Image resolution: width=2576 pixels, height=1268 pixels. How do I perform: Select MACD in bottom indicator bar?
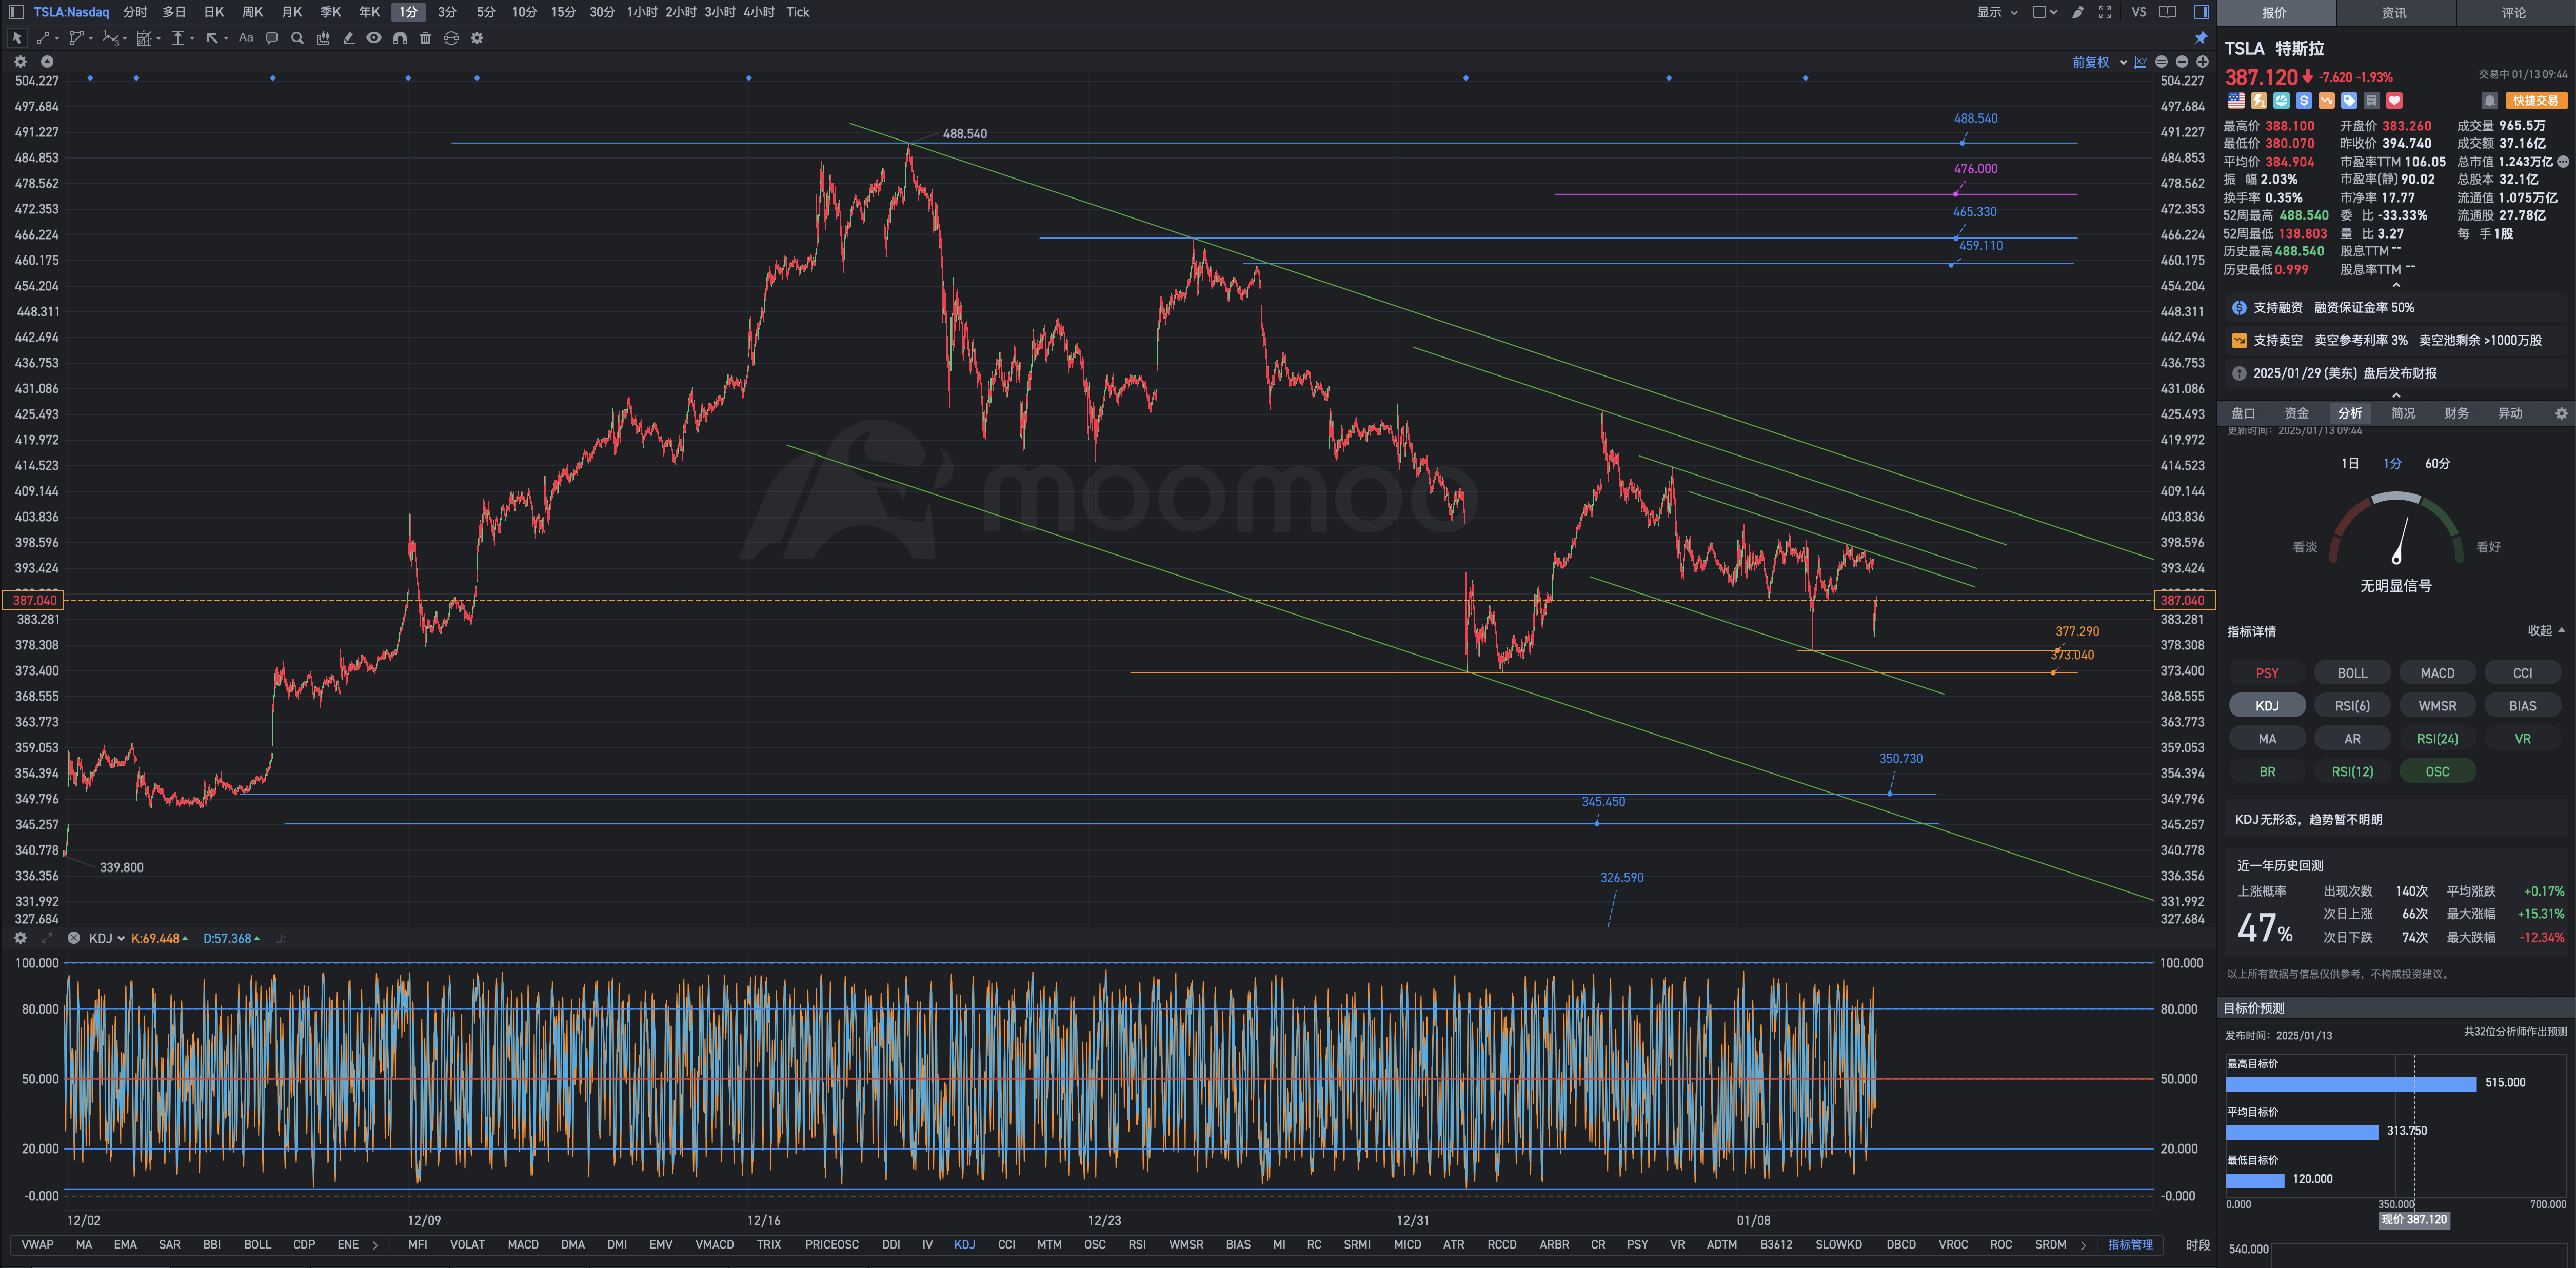tap(523, 1245)
